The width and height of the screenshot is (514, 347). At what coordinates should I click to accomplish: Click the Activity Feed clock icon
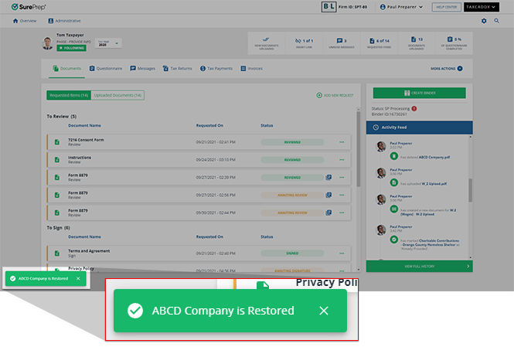[x=376, y=128]
